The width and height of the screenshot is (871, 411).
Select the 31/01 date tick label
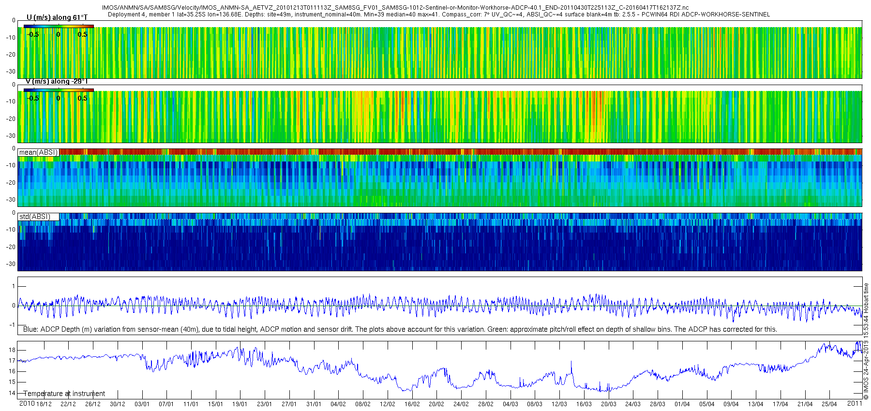314,404
